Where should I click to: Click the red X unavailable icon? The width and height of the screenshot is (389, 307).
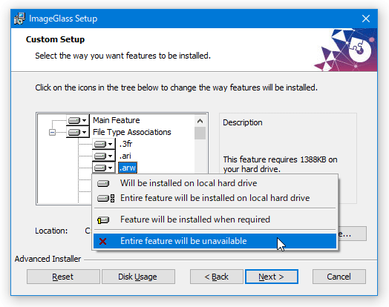102,241
